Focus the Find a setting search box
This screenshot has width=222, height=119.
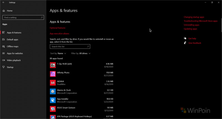click(23, 17)
